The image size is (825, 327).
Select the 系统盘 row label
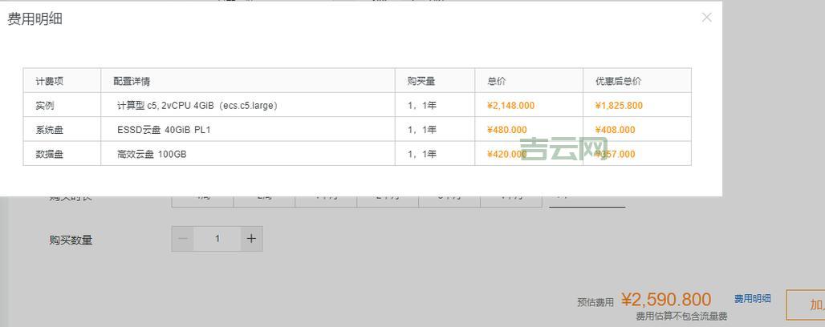[x=49, y=130]
